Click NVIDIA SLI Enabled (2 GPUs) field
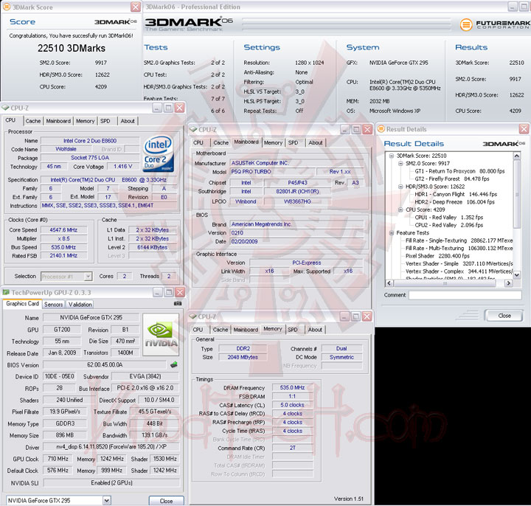 click(111, 483)
